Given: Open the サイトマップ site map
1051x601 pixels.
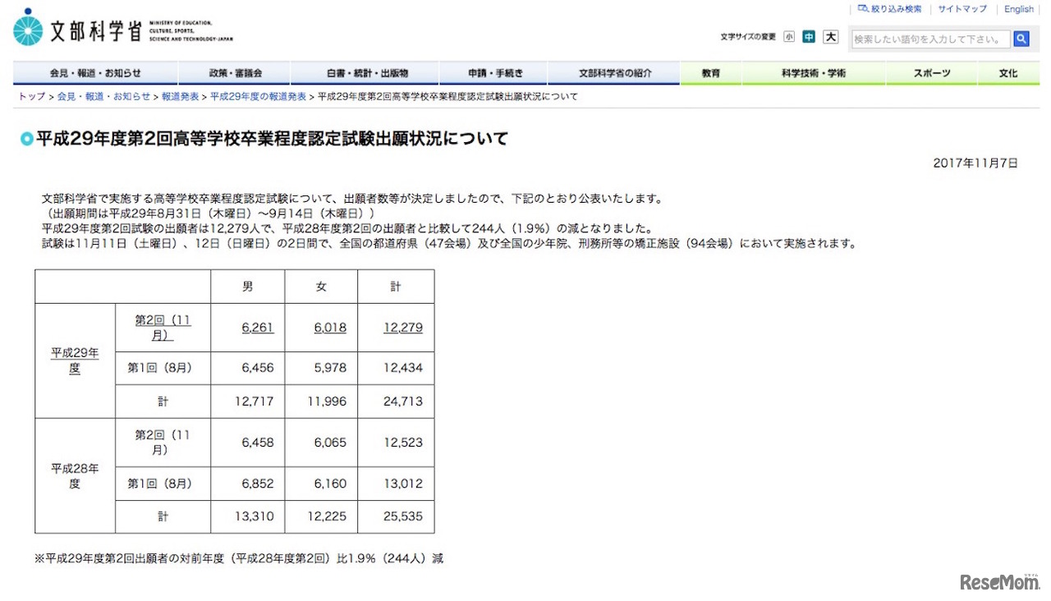Looking at the screenshot, I should coord(962,8).
